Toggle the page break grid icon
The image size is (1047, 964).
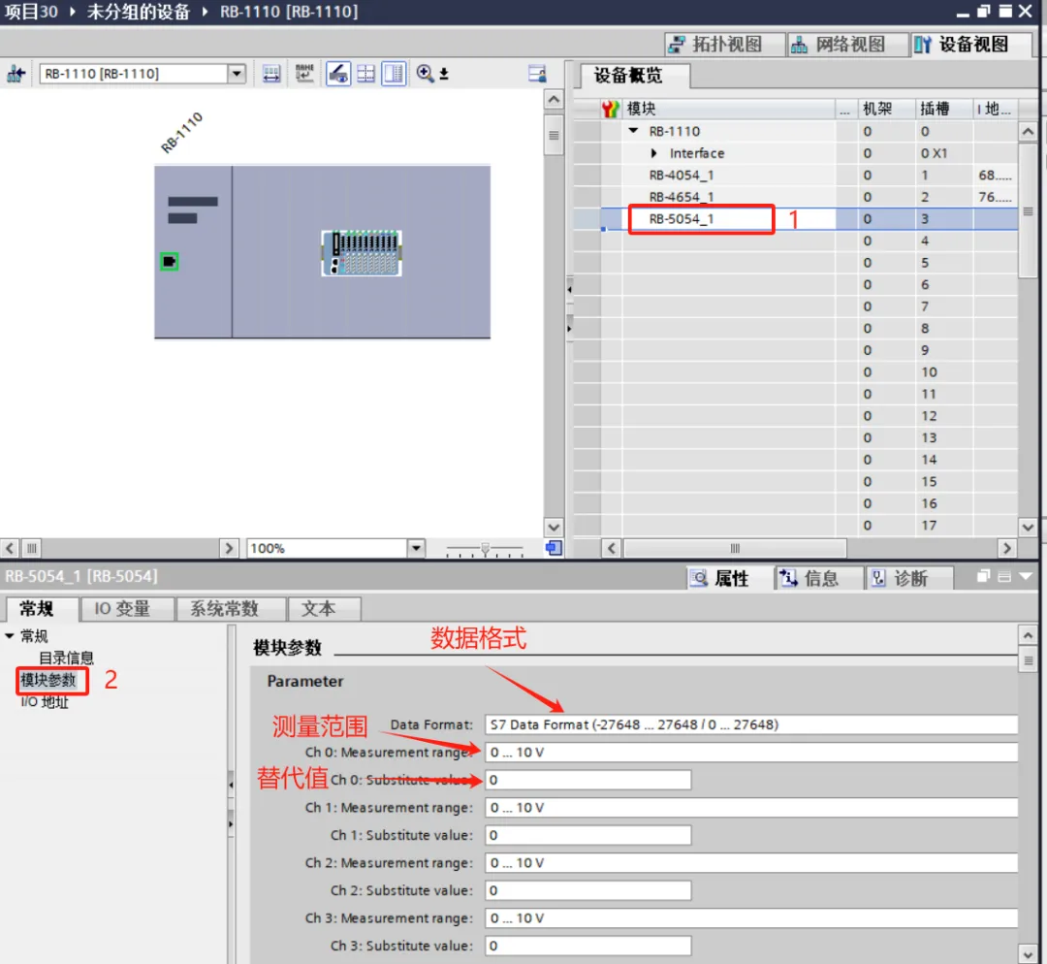pos(365,74)
